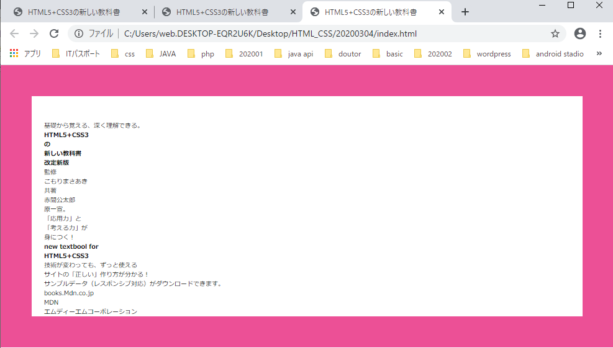Click the forward navigation arrow
The image size is (613, 348).
34,33
